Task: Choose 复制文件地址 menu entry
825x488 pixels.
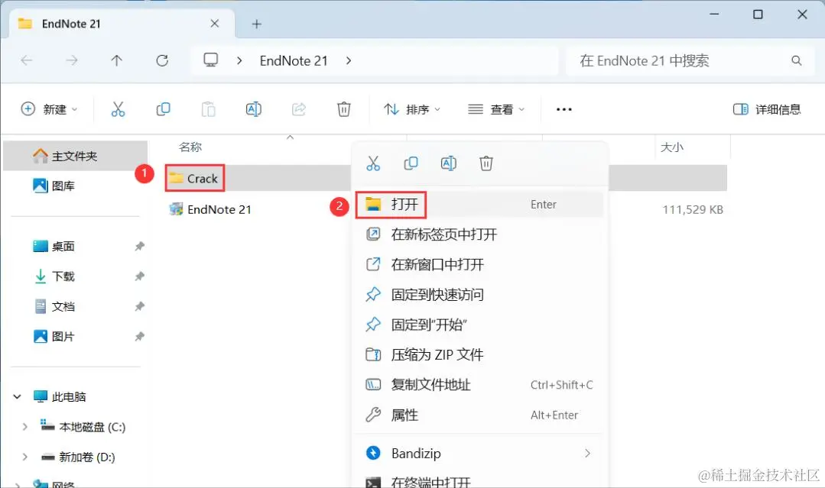Action: click(479, 384)
